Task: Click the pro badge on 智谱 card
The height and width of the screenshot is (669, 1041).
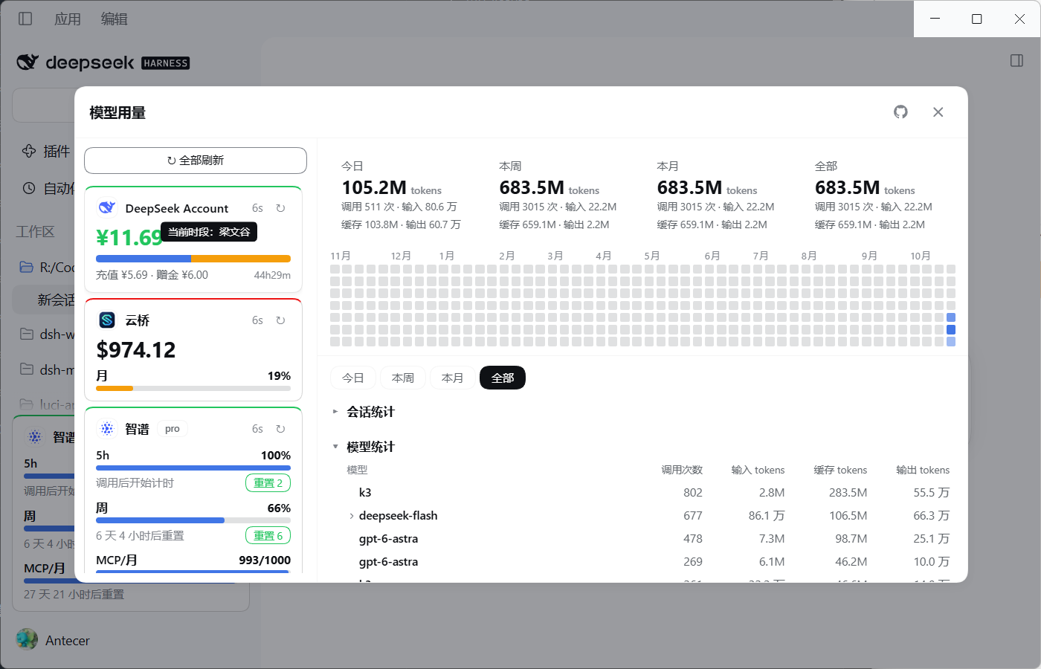Action: (x=173, y=429)
